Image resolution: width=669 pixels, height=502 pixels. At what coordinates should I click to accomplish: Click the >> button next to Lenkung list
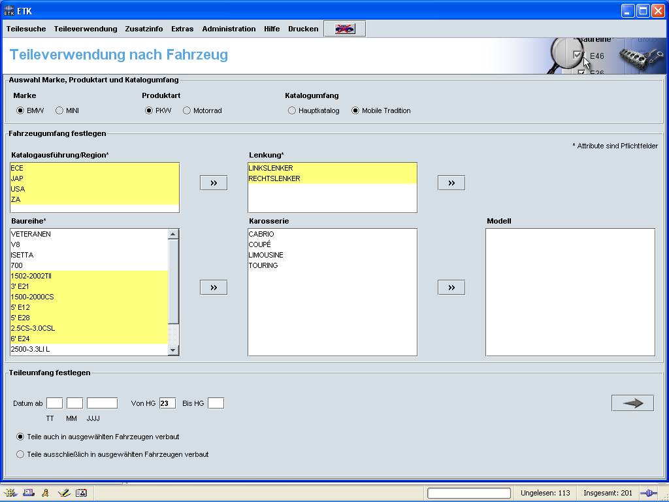[451, 183]
